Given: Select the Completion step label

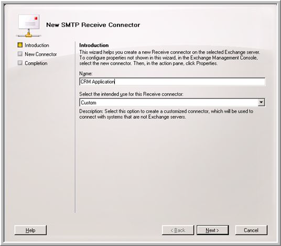Looking at the screenshot, I should [36, 63].
